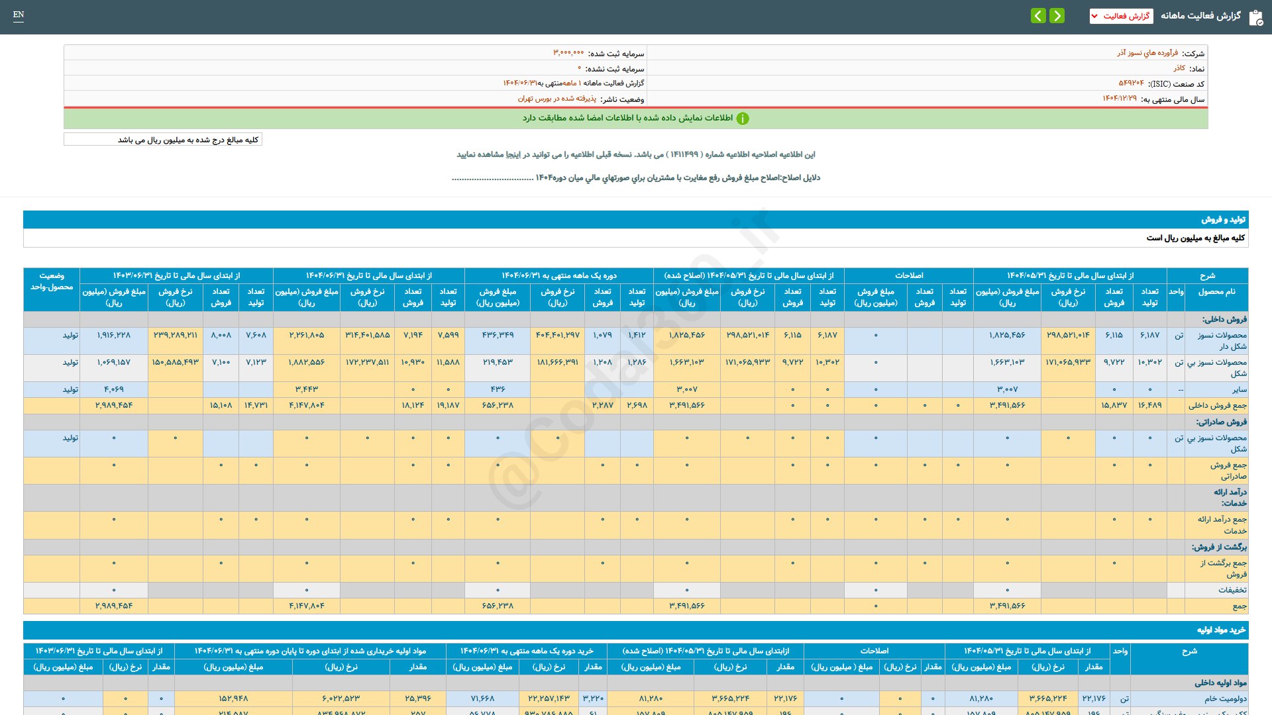Click the دوره یک ماهه منتهی به ۱۴۰۴/۰۶/۳۱ header
This screenshot has height=715, width=1272.
coord(558,275)
